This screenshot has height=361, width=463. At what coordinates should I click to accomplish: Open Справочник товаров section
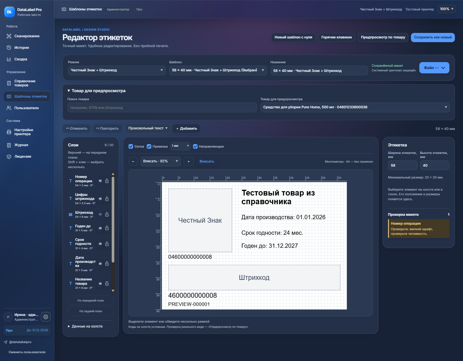point(27,83)
